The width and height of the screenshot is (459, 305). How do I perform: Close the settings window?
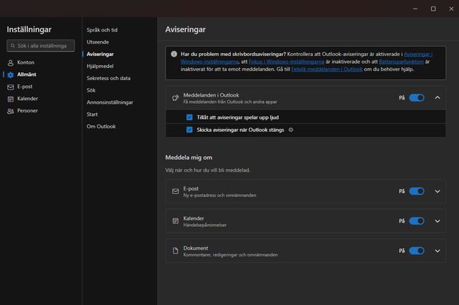point(451,9)
